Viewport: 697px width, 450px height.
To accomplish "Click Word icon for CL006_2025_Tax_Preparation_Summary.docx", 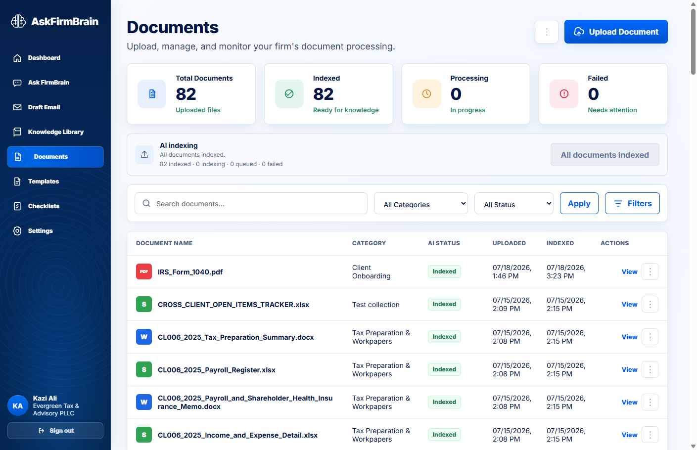I will [x=144, y=337].
